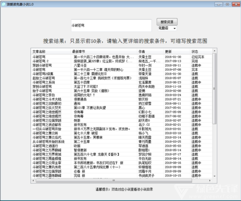Select the novel 斗破苍穹2续集
The image size is (241, 201).
(x=43, y=74)
